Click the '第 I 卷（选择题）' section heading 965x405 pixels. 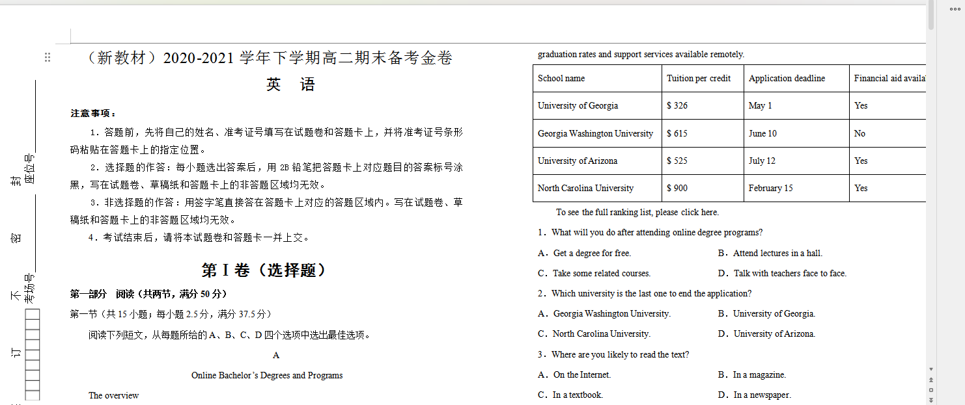pyautogui.click(x=264, y=270)
